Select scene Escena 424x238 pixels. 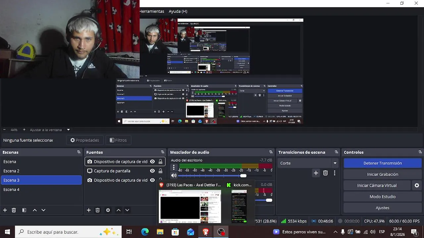pyautogui.click(x=41, y=162)
